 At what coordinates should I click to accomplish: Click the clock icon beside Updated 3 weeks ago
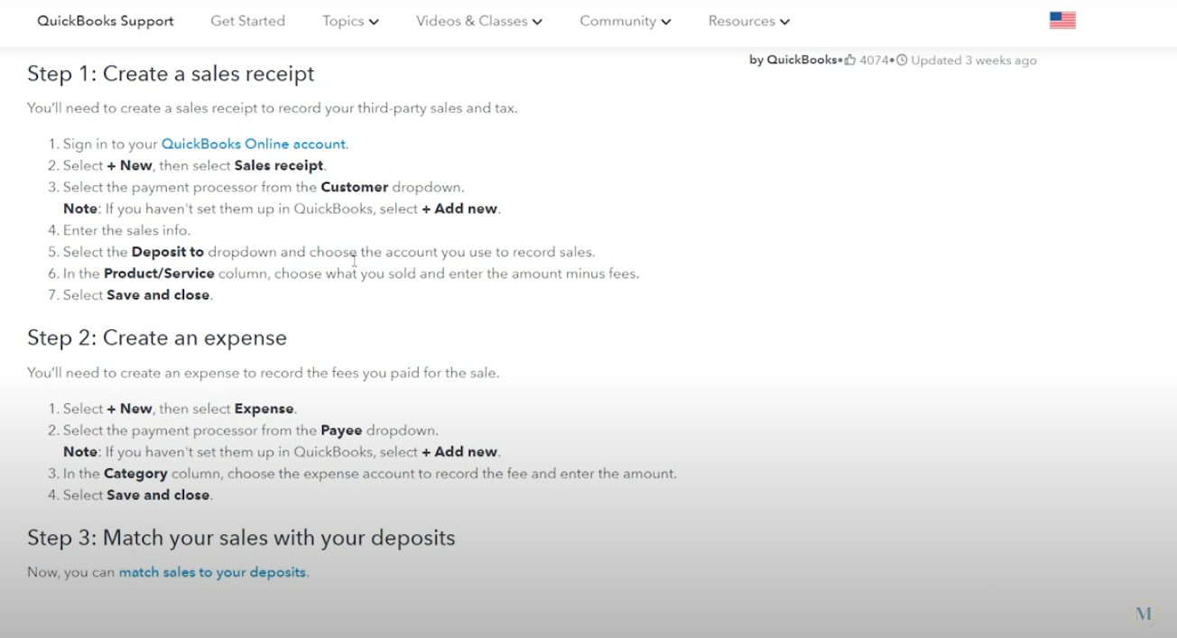[901, 60]
